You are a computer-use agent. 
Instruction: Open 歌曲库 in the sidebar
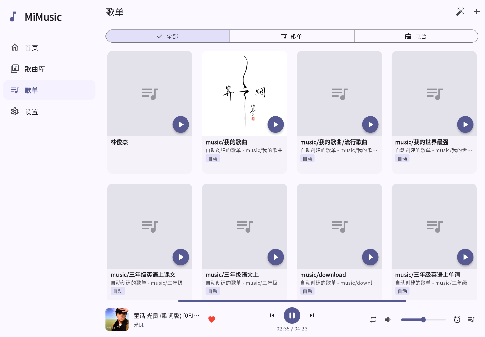point(35,69)
